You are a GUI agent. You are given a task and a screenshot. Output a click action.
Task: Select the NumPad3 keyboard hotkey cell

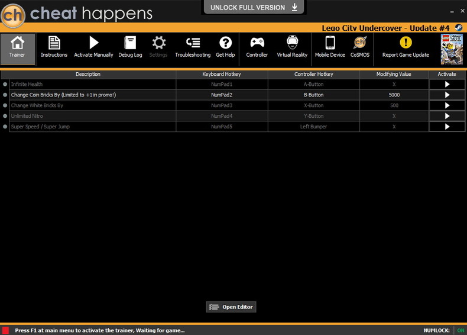(x=222, y=105)
